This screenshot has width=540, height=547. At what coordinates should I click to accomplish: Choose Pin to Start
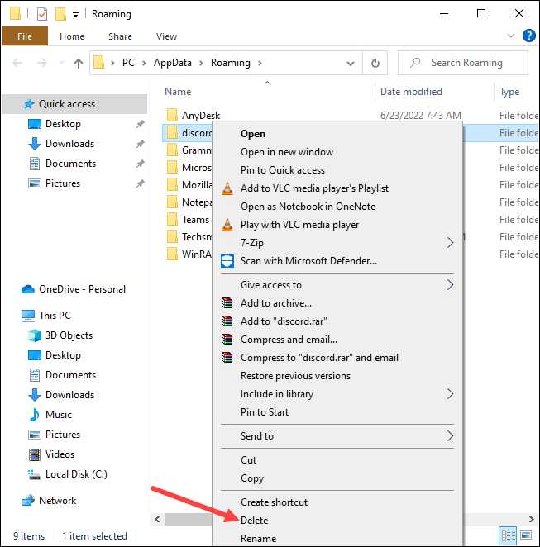point(265,412)
